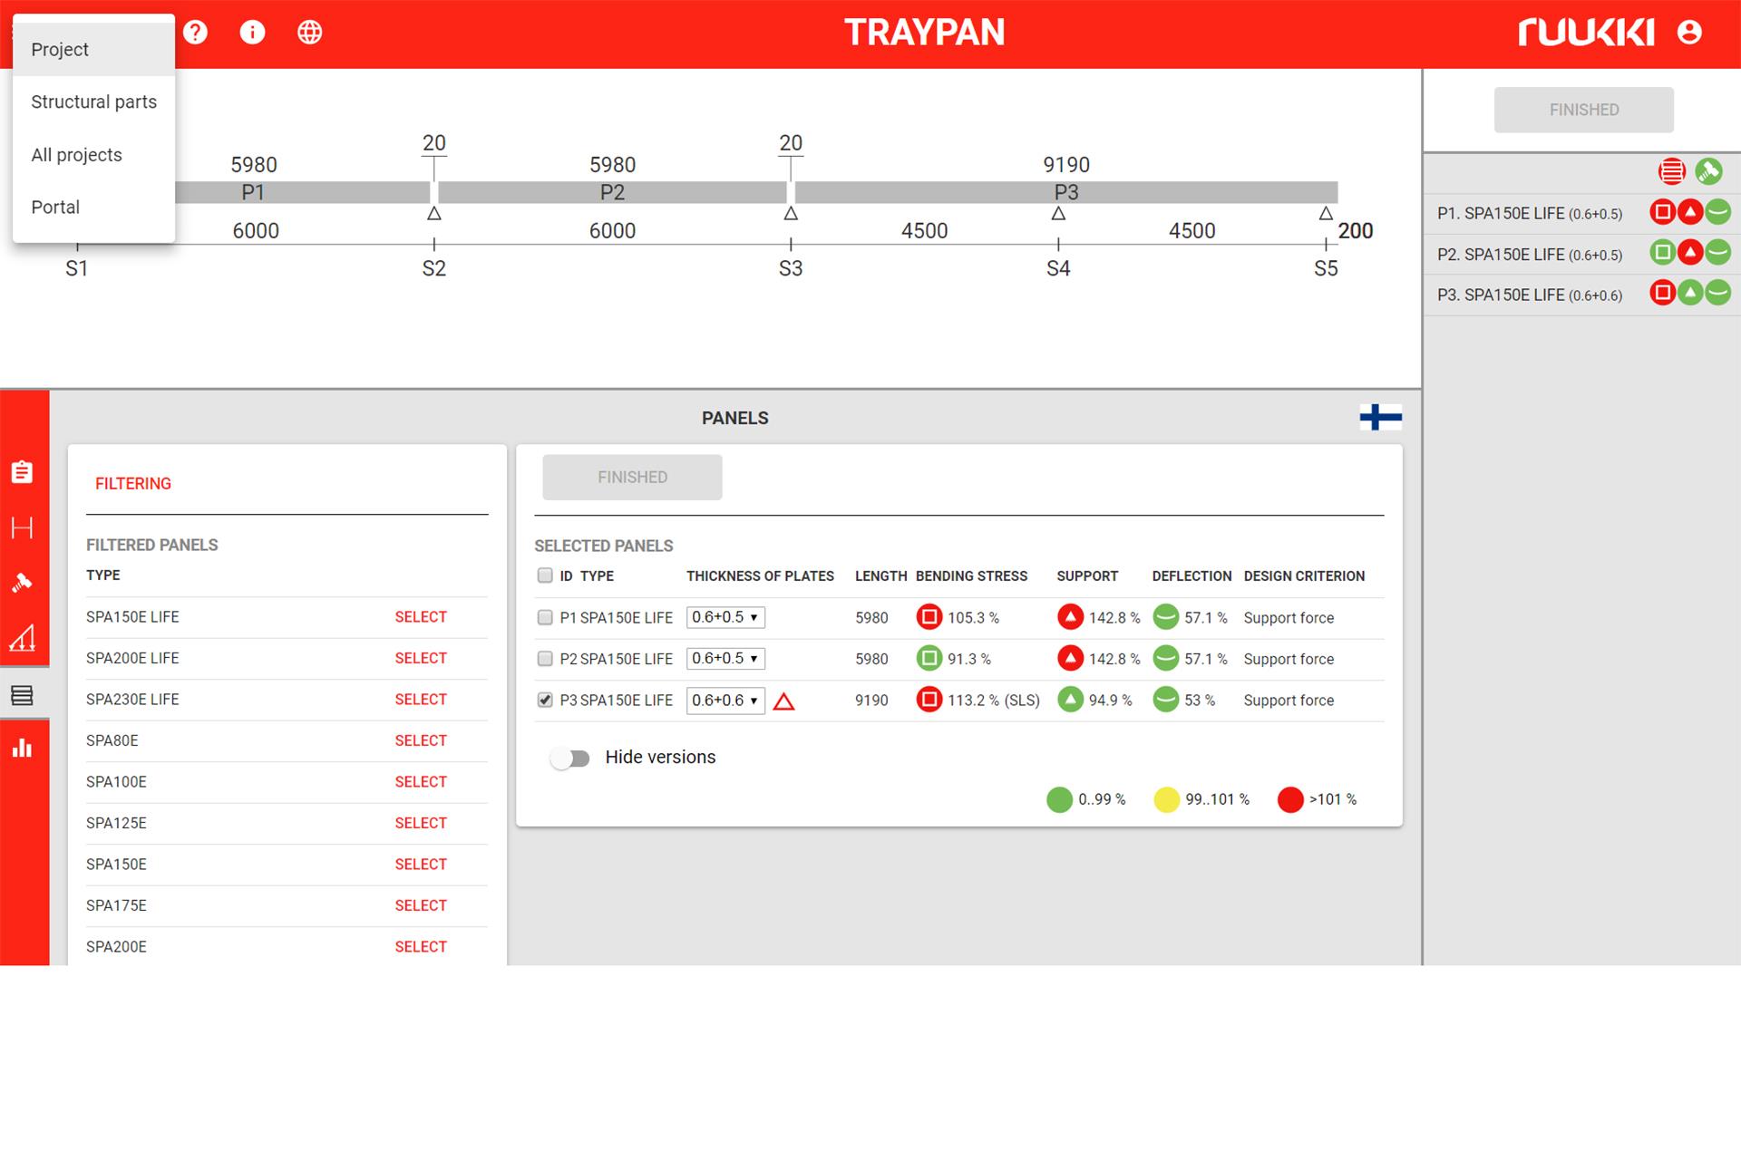Click P2 deflection green icon in table
The width and height of the screenshot is (1741, 1160).
pyautogui.click(x=1166, y=659)
